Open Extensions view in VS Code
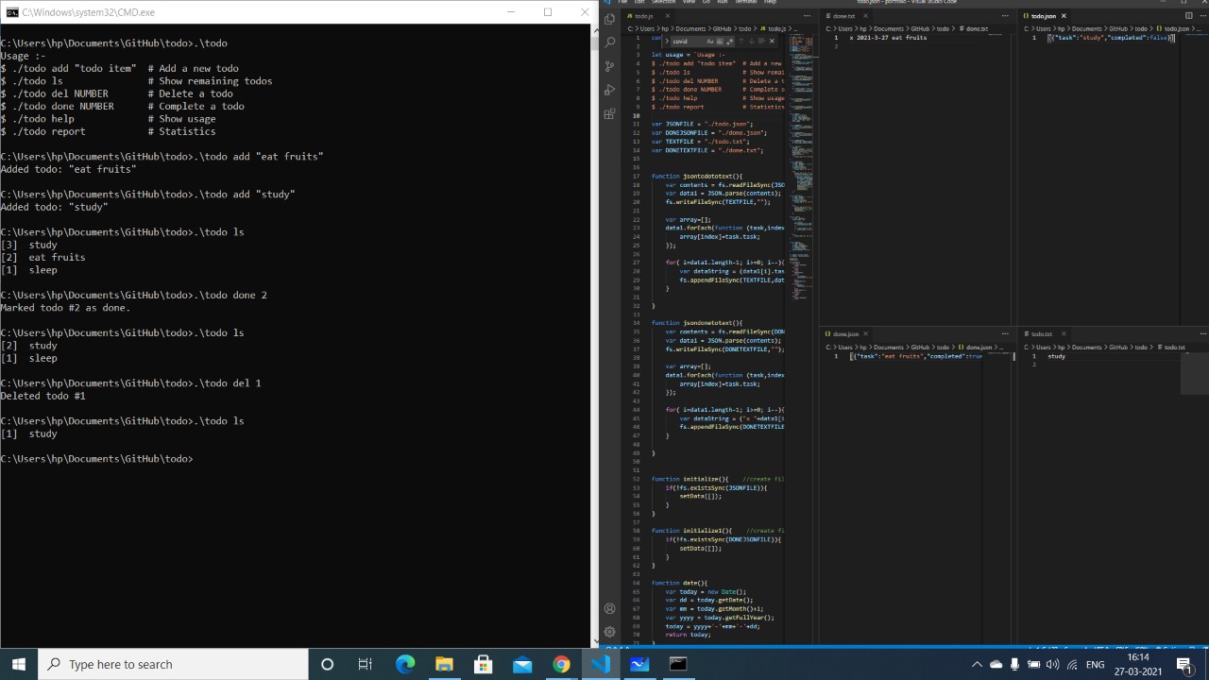The width and height of the screenshot is (1209, 680). (610, 113)
